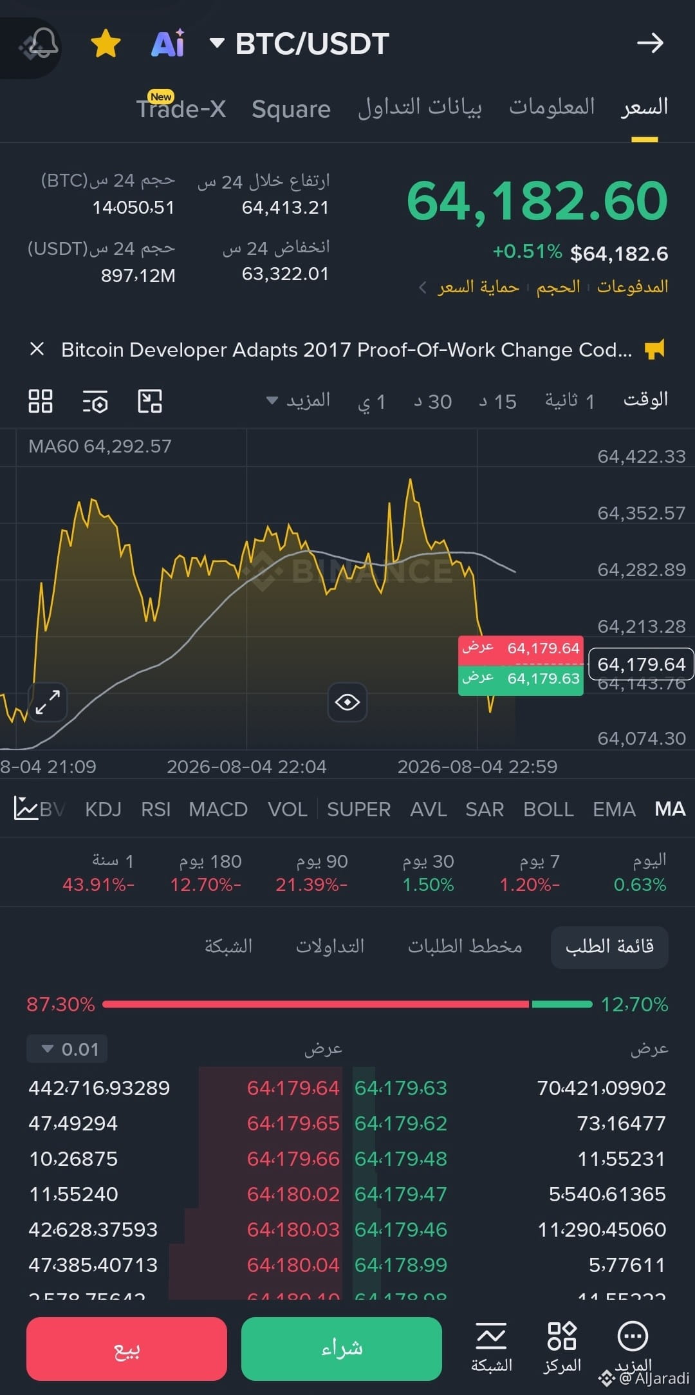Select the الوقت line chart view
Image resolution: width=695 pixels, height=1395 pixels.
(x=645, y=400)
